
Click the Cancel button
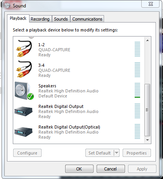click(x=111, y=169)
